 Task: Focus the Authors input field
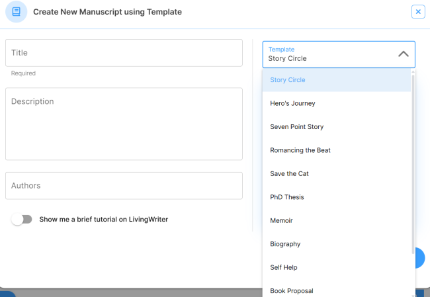point(124,186)
